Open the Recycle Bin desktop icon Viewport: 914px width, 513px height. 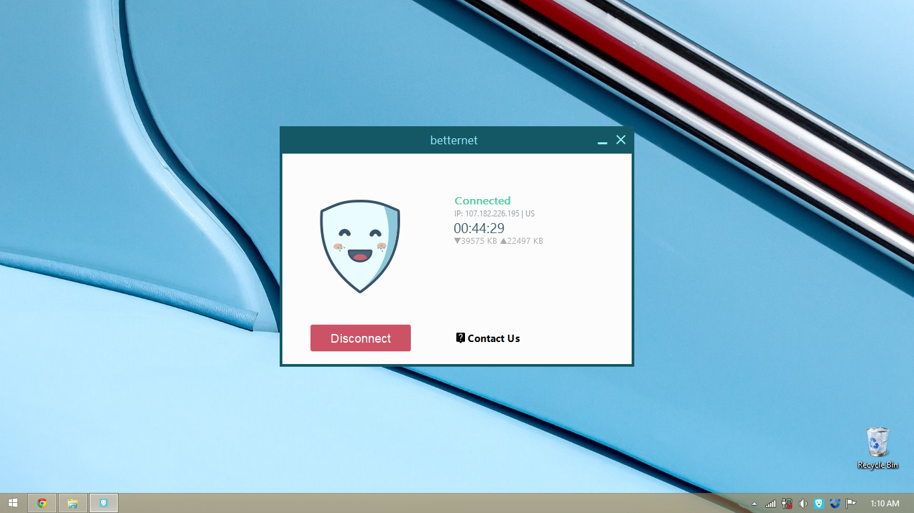pyautogui.click(x=878, y=448)
